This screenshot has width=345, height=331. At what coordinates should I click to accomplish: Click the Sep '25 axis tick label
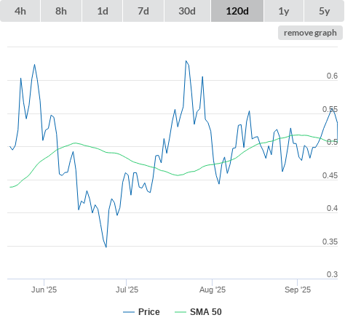pos(298,290)
